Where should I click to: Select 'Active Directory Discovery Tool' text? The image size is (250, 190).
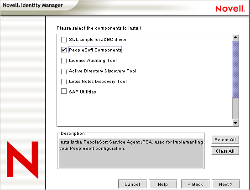pos(103,71)
